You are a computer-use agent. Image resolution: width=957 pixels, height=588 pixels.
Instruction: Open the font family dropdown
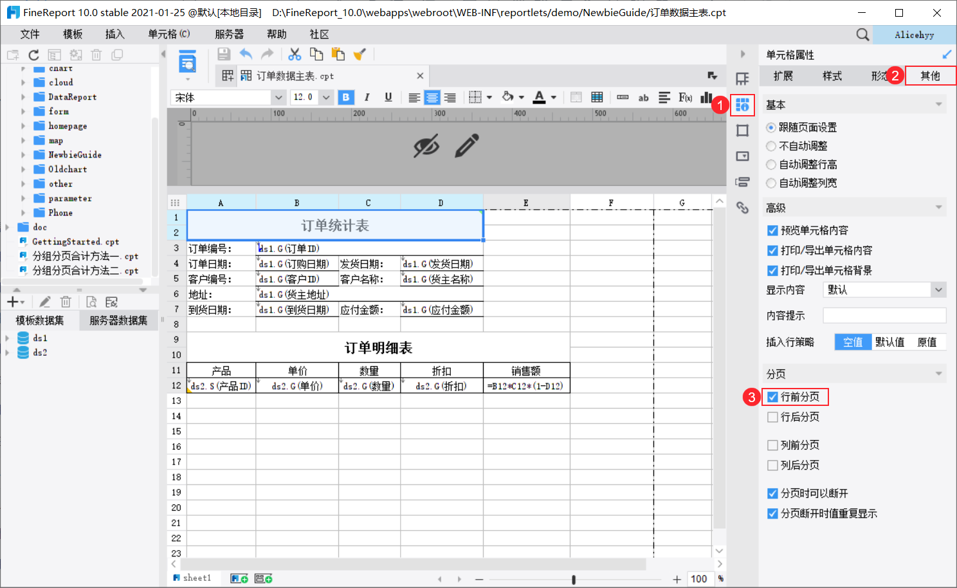[278, 97]
